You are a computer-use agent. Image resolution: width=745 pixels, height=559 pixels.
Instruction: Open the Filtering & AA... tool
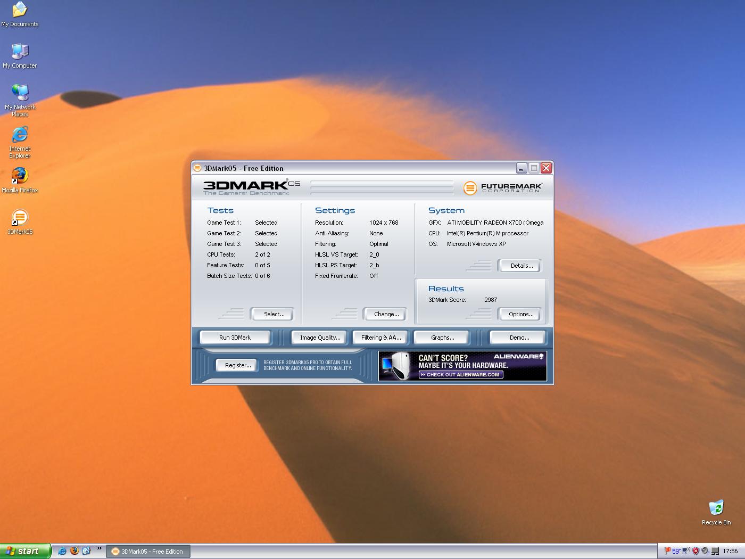click(x=381, y=338)
